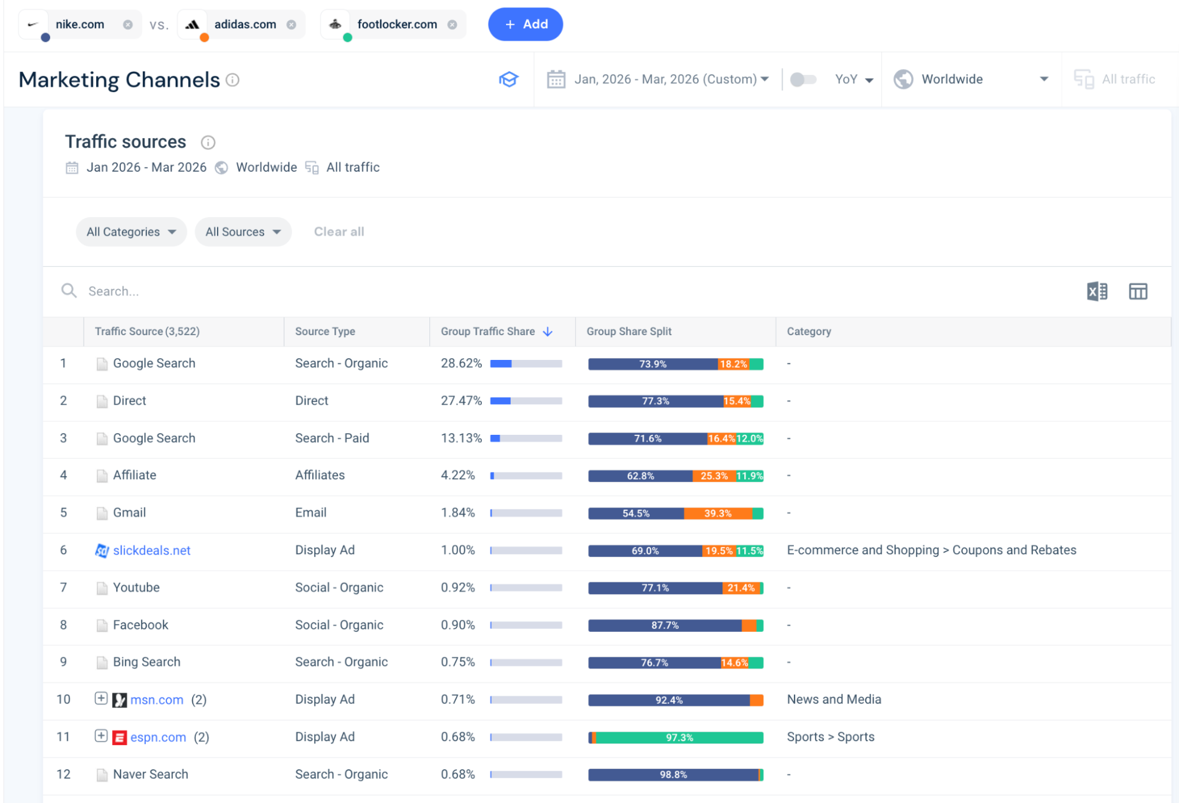
Task: Click the 27.47% Direct share value
Action: (x=461, y=401)
